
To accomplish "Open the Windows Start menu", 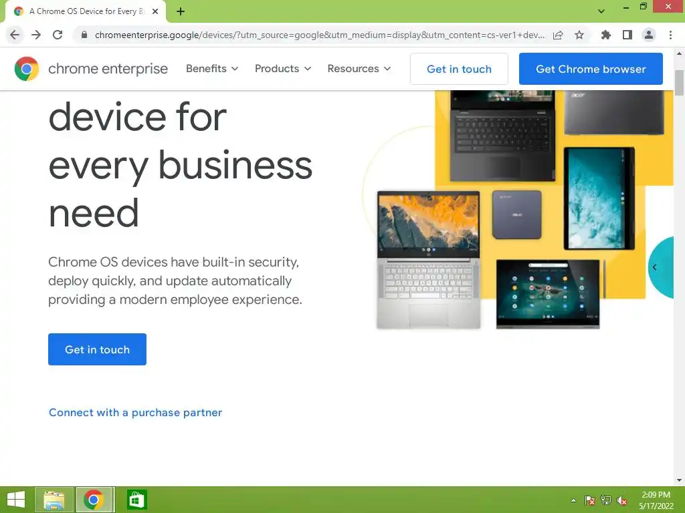I will (x=16, y=500).
